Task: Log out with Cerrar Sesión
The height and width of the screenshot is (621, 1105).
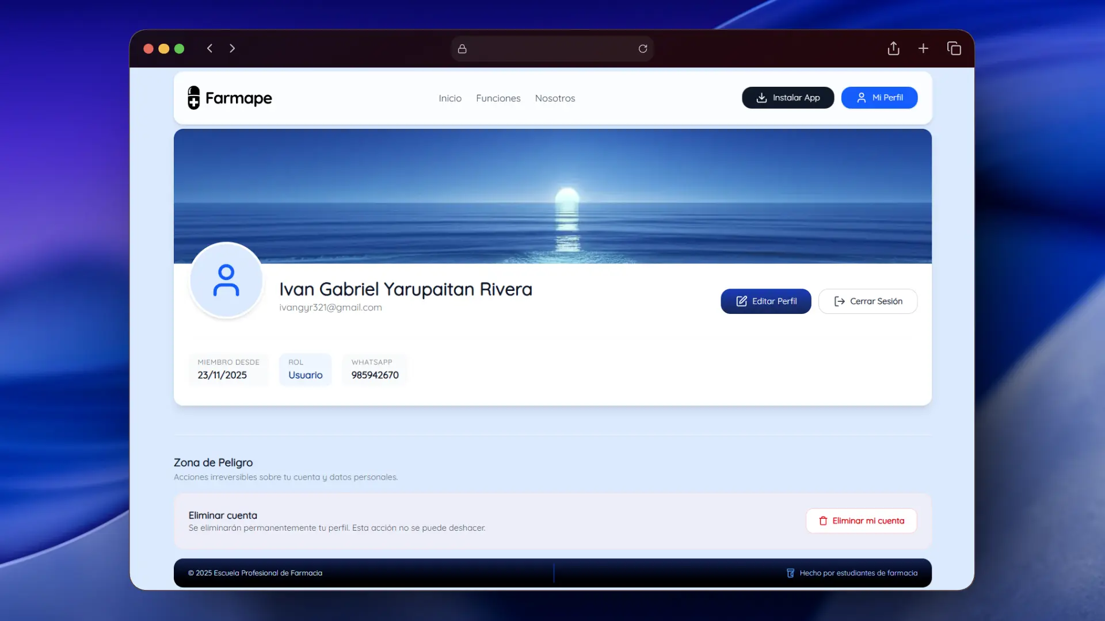Action: coord(867,301)
